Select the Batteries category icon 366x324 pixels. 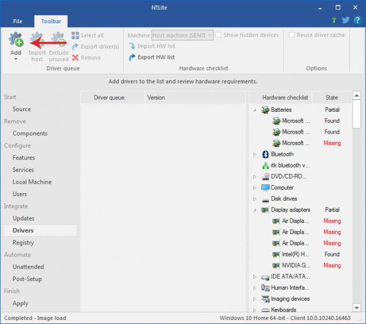265,109
